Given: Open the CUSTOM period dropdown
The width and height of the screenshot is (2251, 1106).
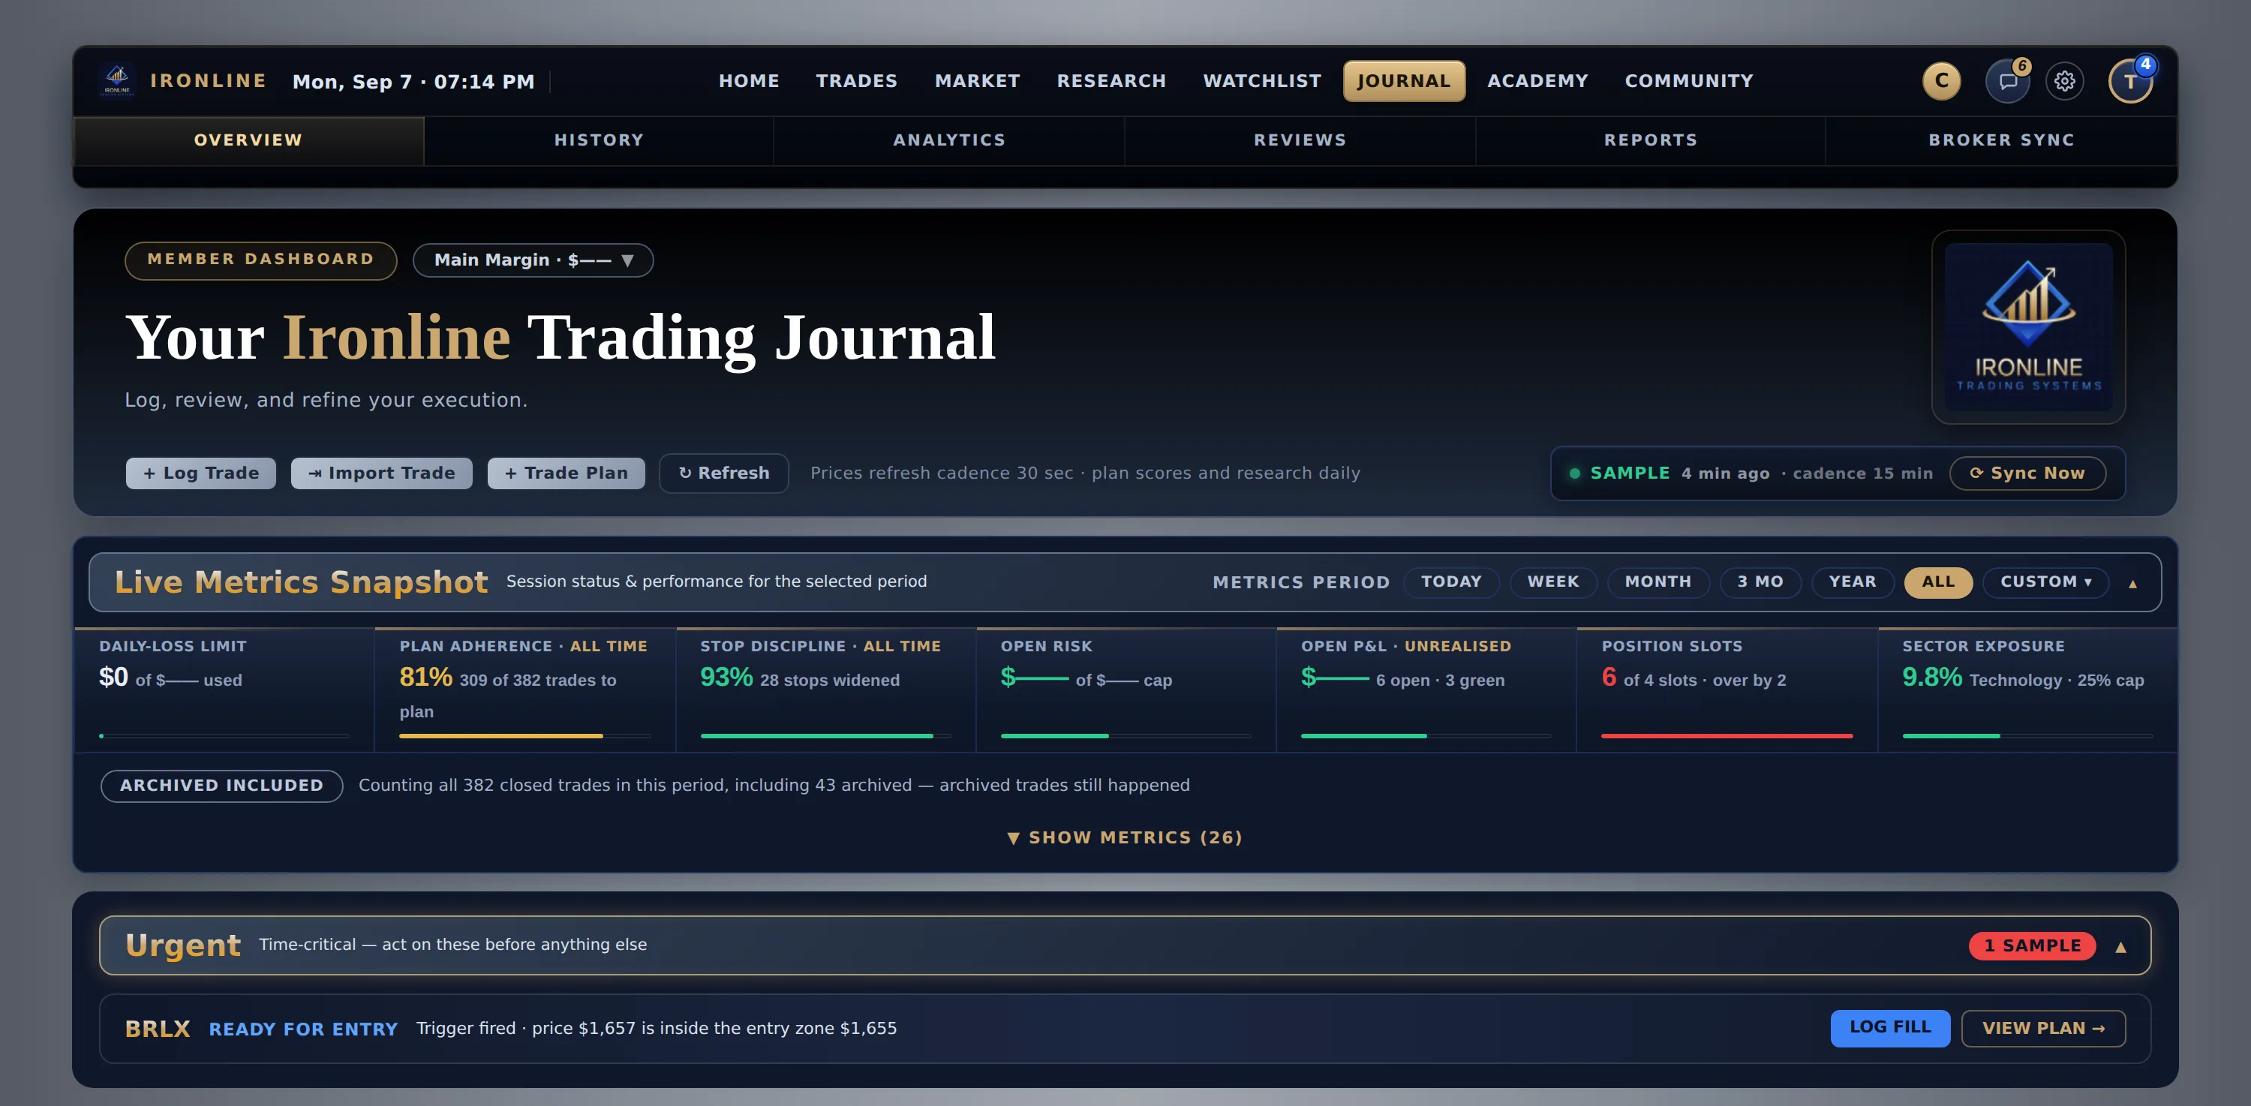Looking at the screenshot, I should point(2045,583).
